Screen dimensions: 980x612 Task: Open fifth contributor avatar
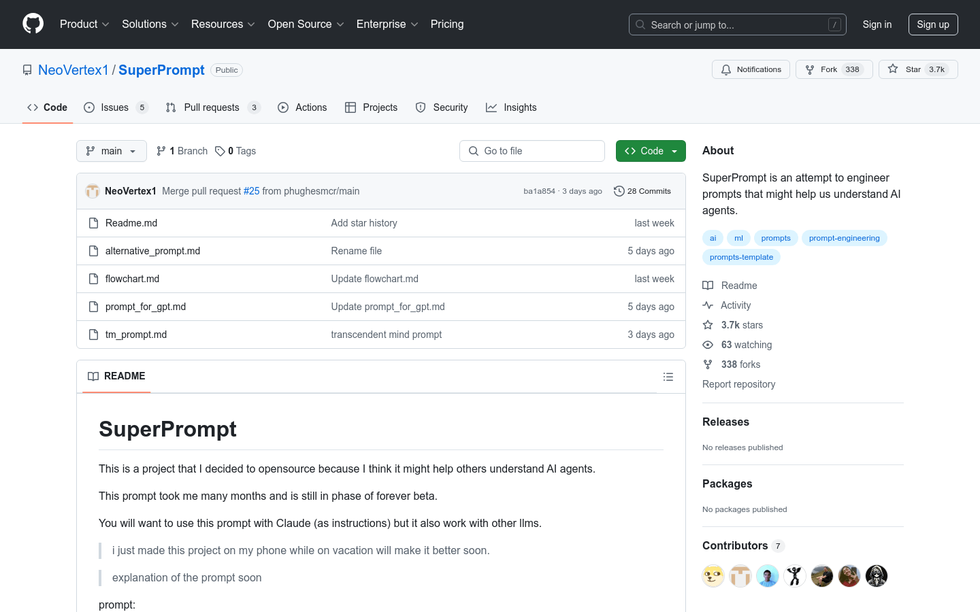pos(822,576)
